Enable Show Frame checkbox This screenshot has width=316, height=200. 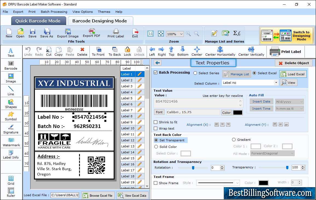point(156,183)
